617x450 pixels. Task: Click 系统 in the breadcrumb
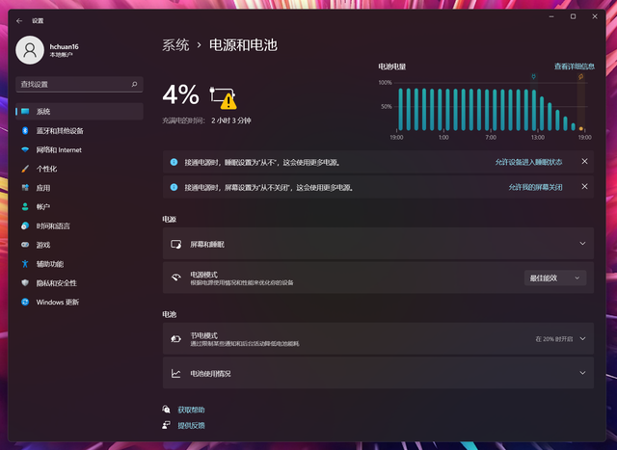[175, 45]
